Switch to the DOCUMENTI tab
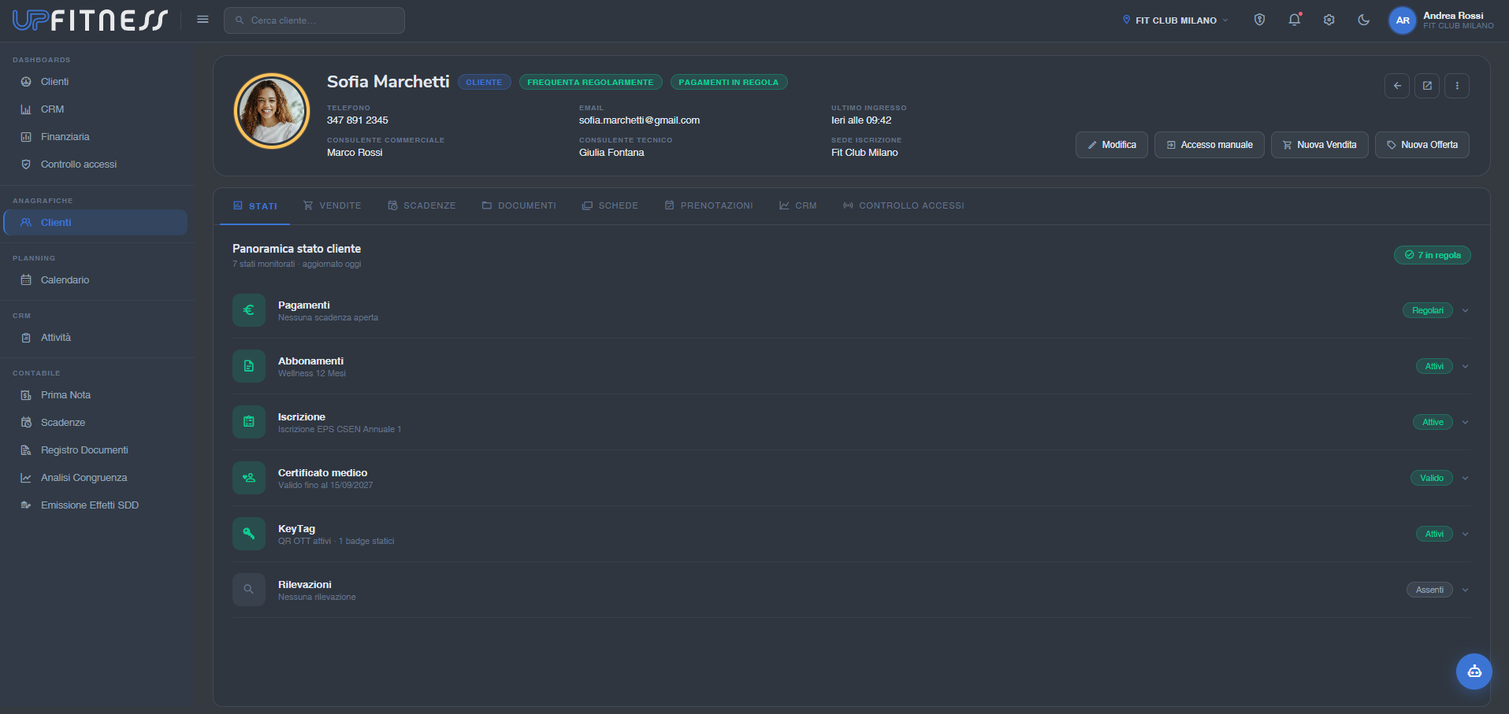This screenshot has width=1509, height=714. [518, 206]
